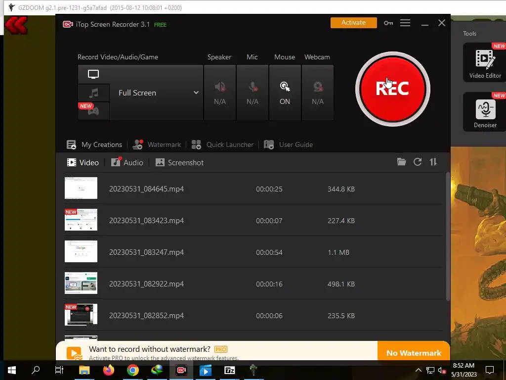Toggle the Speaker N/A control
Screen dimensions: 506x380
pos(220,93)
